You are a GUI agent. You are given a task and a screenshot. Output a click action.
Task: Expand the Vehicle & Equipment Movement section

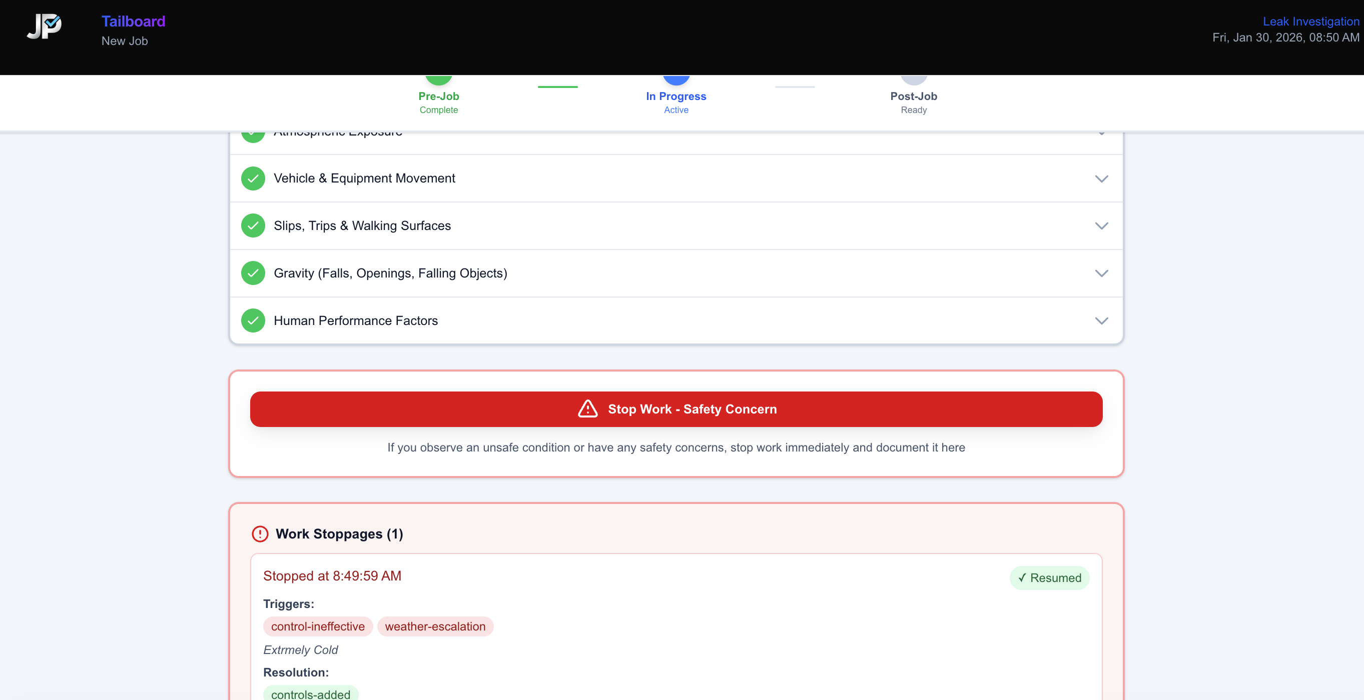coord(1101,178)
